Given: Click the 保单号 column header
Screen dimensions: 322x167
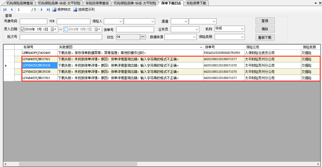Looking at the screenshot, I should click(x=224, y=47).
